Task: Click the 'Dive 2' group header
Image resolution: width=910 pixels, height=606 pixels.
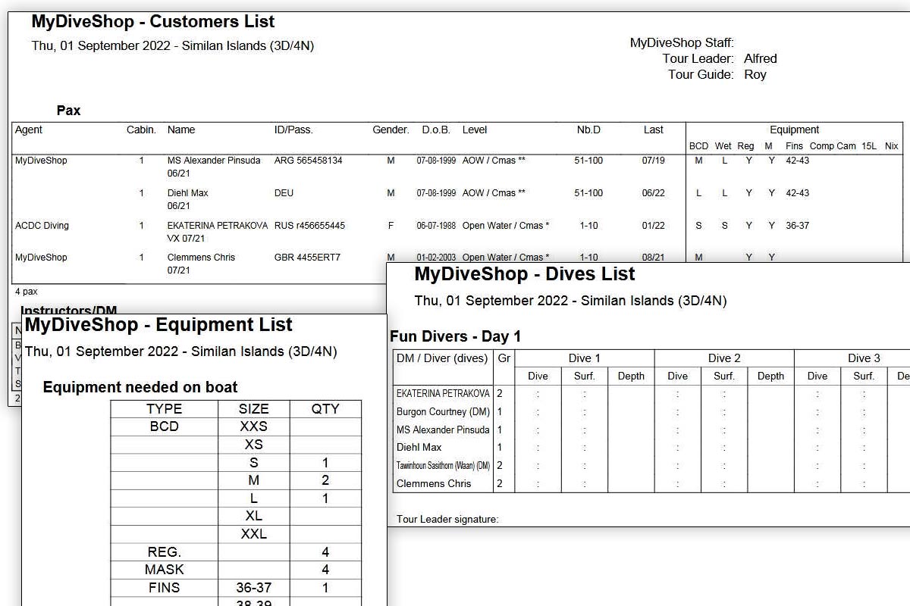Action: pyautogui.click(x=724, y=358)
